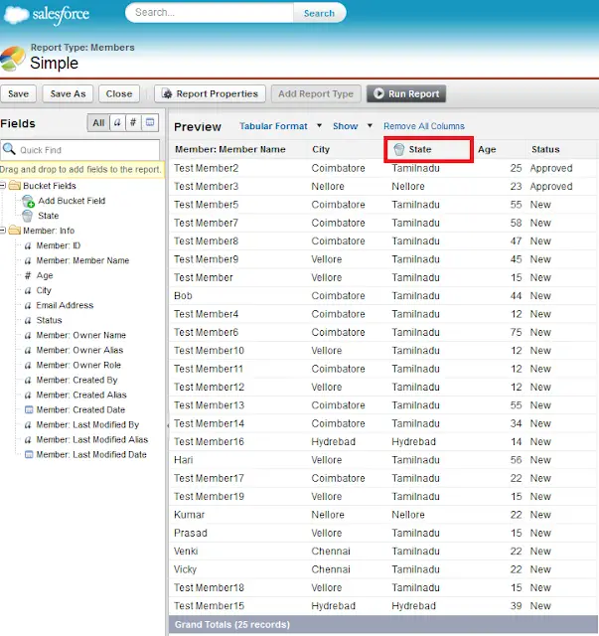The width and height of the screenshot is (599, 636).
Task: Select Member: Created Alias field
Action: (81, 395)
